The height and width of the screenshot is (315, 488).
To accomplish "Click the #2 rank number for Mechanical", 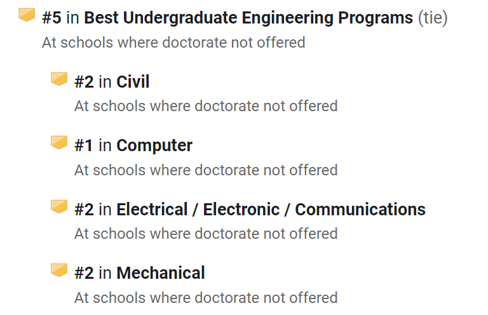I will coord(84,273).
